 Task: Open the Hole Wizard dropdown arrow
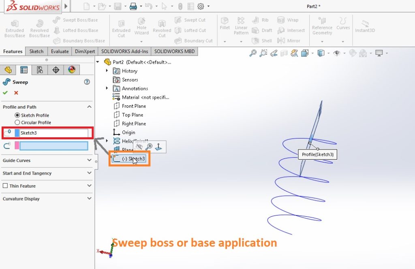(141, 42)
